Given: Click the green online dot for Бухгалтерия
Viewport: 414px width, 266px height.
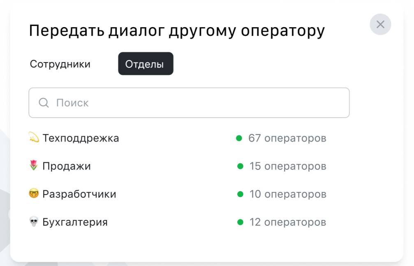Looking at the screenshot, I should tap(241, 222).
